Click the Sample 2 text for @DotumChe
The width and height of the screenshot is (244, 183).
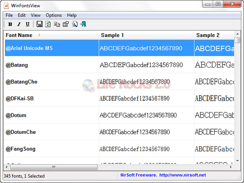click(214, 132)
